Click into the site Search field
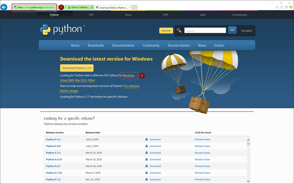The width and height of the screenshot is (294, 184). 205,31
